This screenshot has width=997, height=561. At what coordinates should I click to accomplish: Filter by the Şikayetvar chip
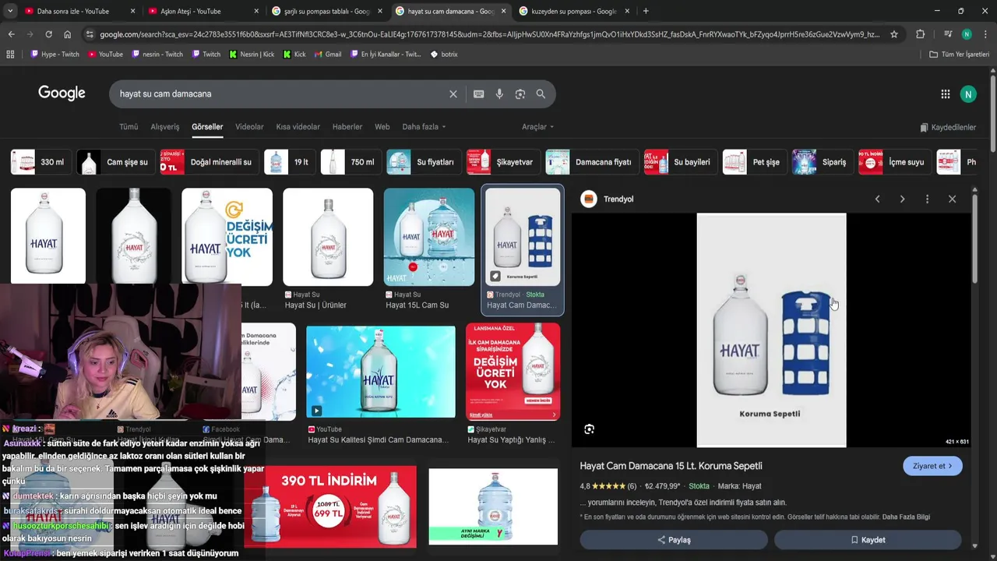point(502,162)
